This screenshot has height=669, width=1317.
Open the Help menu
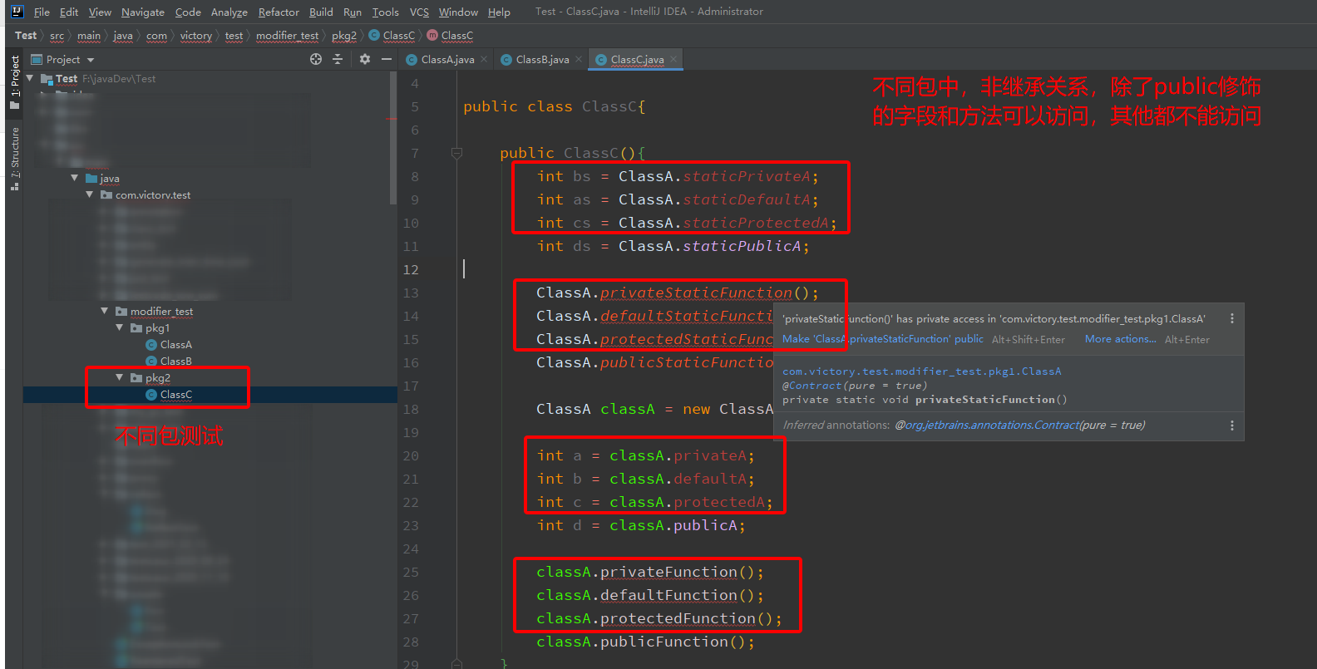coord(499,12)
